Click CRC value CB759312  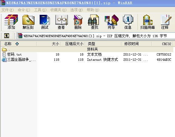(x=164, y=54)
